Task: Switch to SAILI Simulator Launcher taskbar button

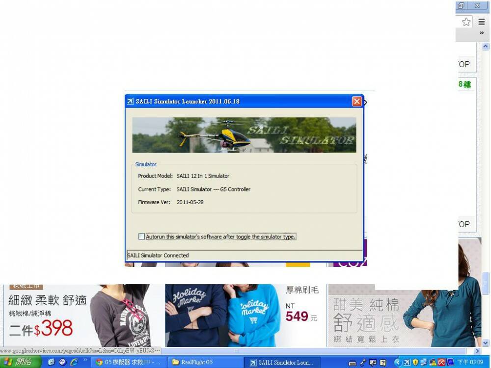Action: tap(282, 363)
